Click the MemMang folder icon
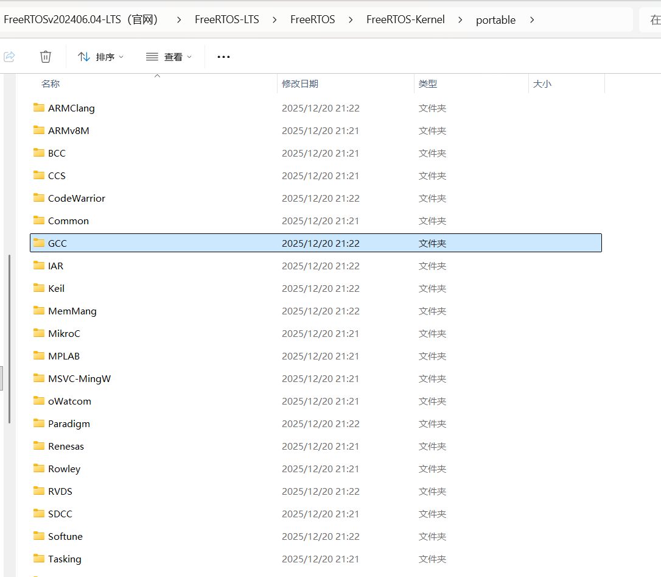This screenshot has height=577, width=661. [39, 311]
